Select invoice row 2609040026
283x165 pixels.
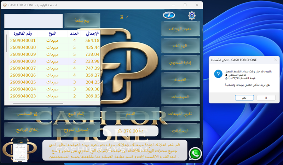pos(54,75)
